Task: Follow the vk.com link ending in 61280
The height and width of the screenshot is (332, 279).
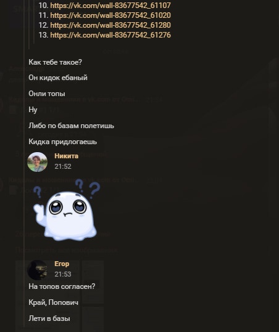Action: [x=110, y=25]
